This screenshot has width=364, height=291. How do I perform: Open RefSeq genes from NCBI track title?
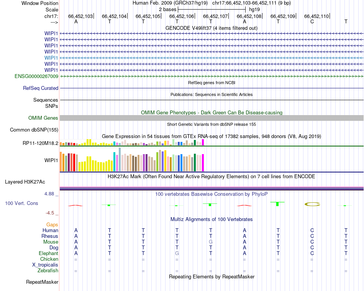212,83
